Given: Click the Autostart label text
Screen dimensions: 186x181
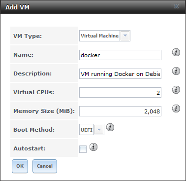Looking at the screenshot, I should point(29,148).
